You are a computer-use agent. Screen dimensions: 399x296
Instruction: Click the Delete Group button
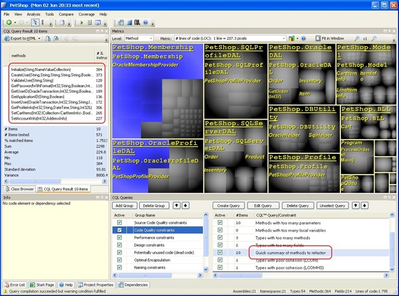coord(154,206)
